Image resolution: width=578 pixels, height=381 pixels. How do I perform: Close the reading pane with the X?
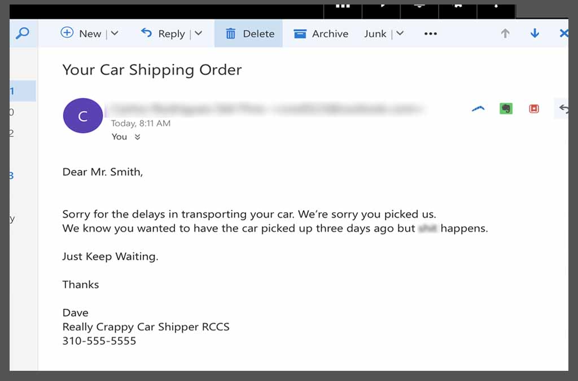point(563,33)
